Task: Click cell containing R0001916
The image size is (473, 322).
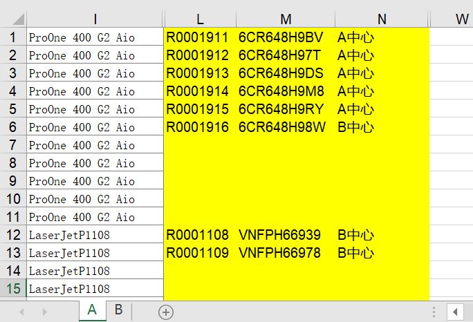Action: pos(200,126)
